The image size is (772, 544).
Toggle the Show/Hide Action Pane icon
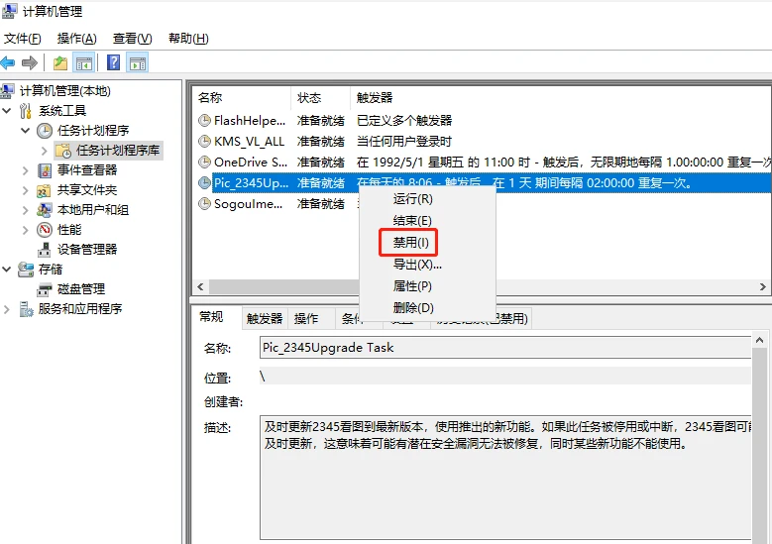[x=138, y=63]
